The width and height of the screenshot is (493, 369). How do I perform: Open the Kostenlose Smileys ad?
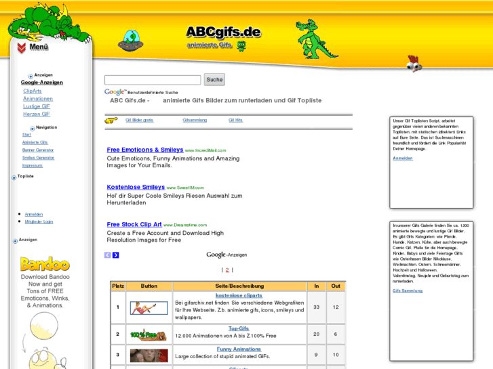136,187
